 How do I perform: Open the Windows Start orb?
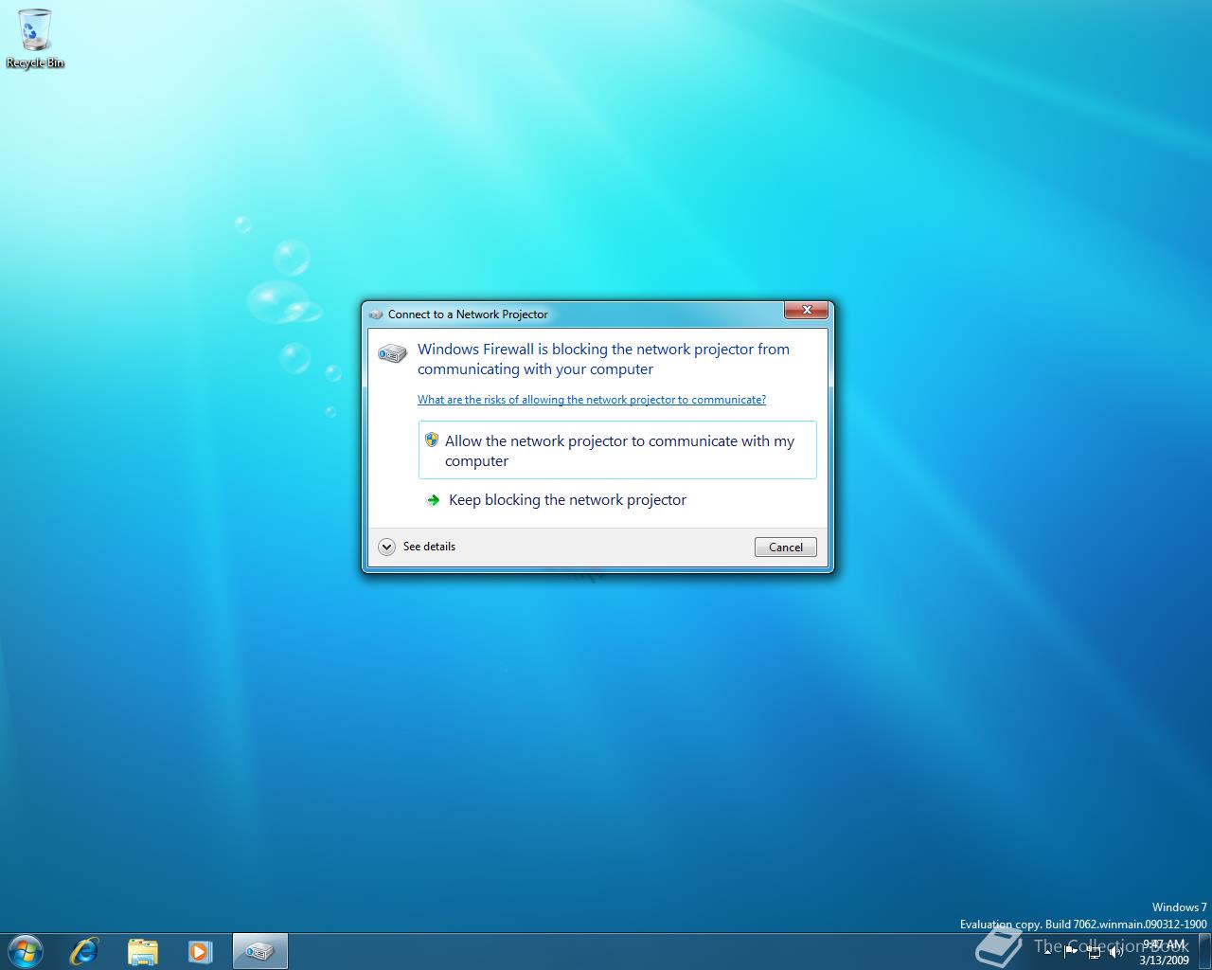[x=25, y=951]
